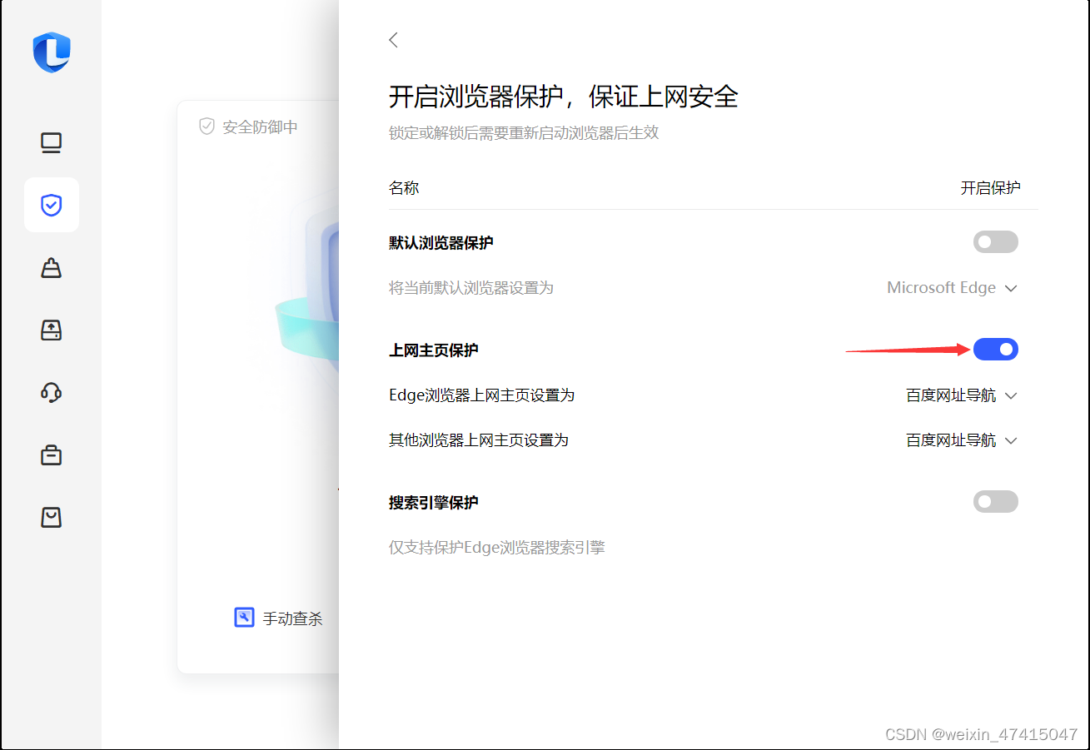
Task: Click the 开启保护 column header
Action: pos(990,187)
